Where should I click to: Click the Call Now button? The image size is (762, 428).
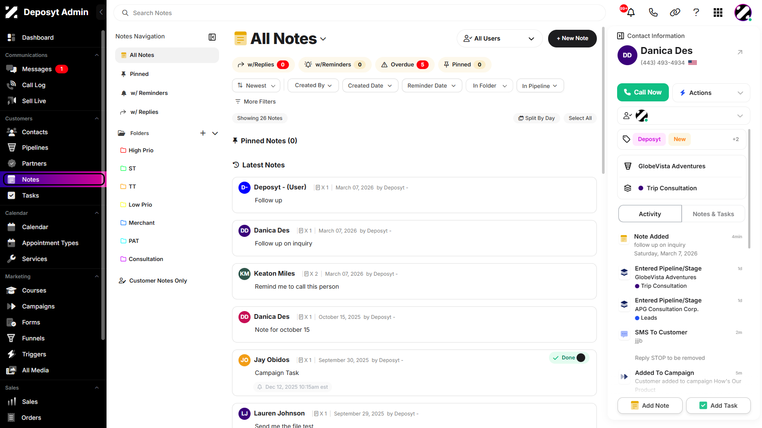coord(643,92)
